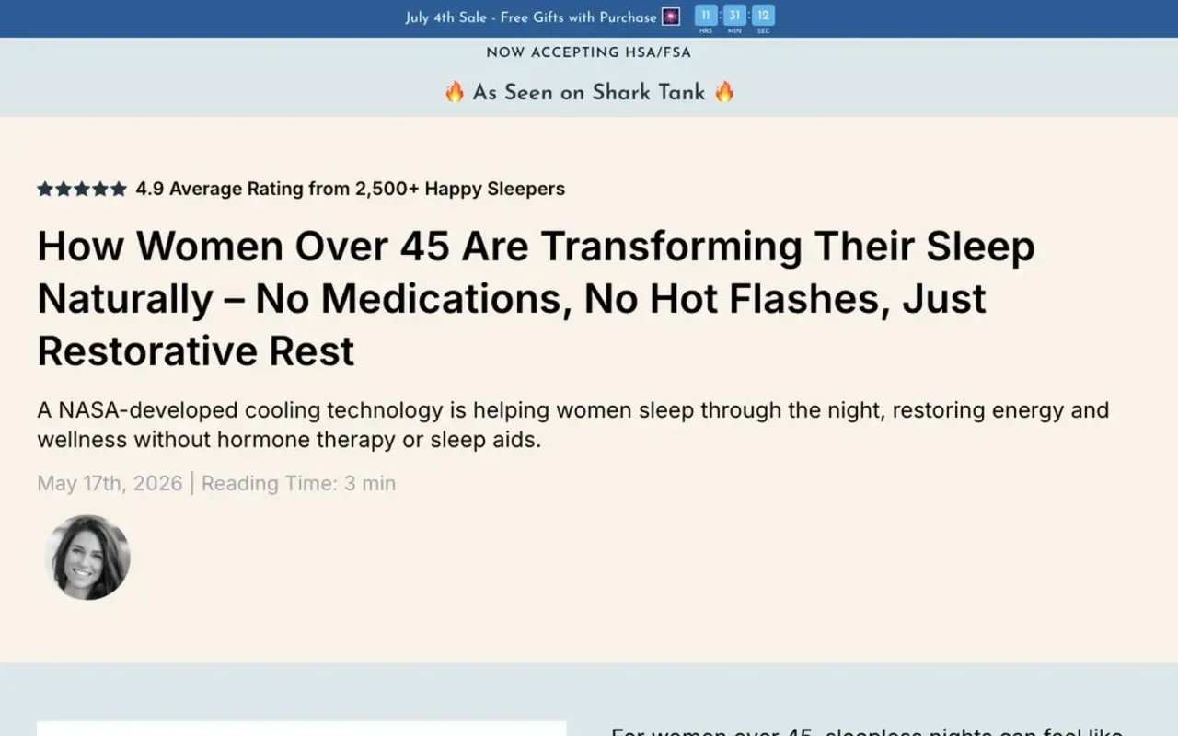1178x736 pixels.
Task: Click the countdown hours box
Action: point(706,16)
